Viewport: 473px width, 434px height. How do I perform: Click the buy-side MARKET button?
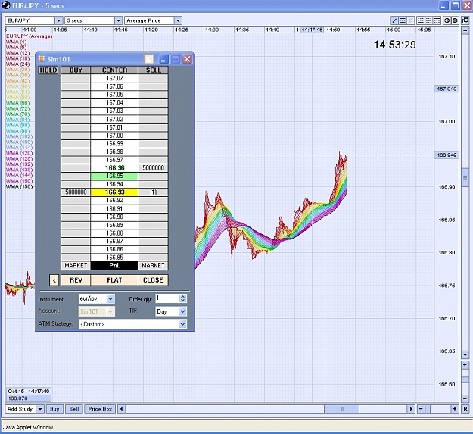point(76,266)
